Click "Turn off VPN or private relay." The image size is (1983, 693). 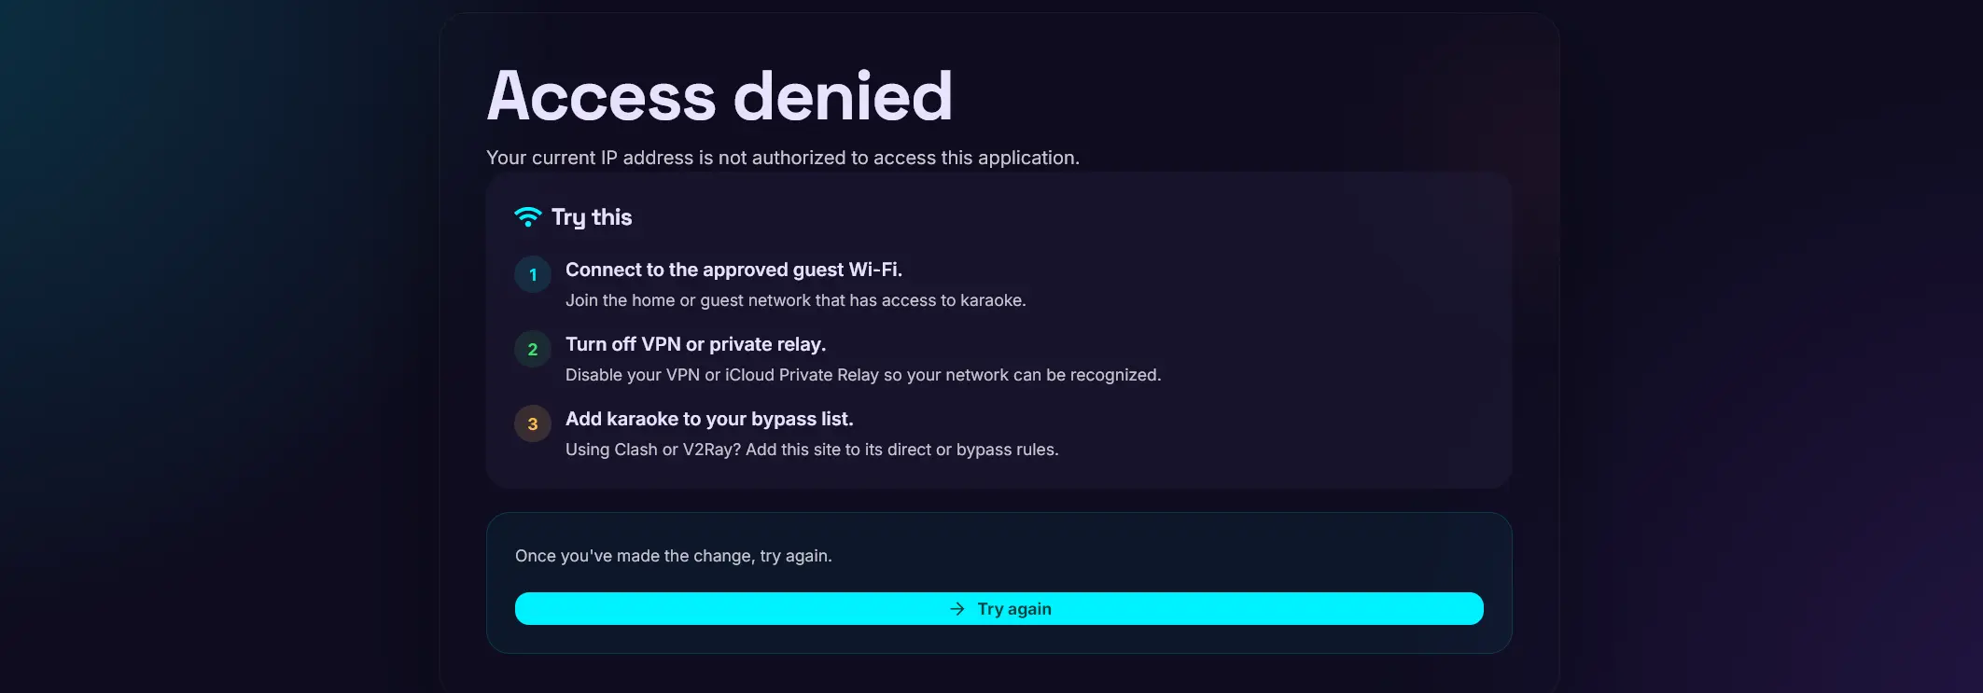coord(696,344)
